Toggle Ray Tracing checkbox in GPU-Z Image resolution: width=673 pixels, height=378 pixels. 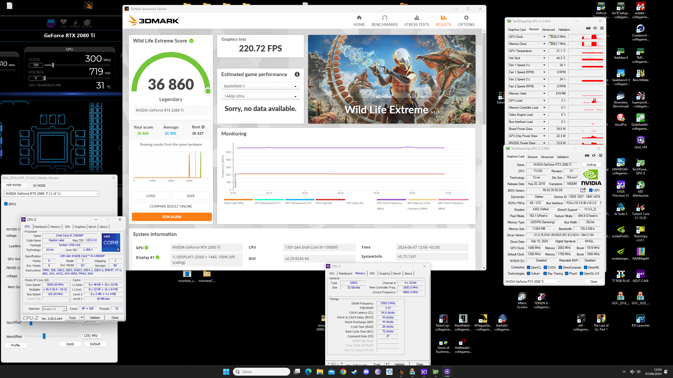[x=545, y=274]
